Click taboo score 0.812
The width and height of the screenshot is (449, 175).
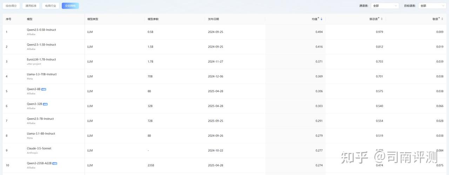(379, 47)
